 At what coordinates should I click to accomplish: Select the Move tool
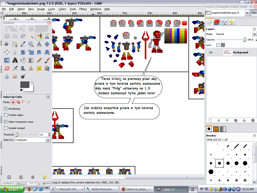point(47,44)
